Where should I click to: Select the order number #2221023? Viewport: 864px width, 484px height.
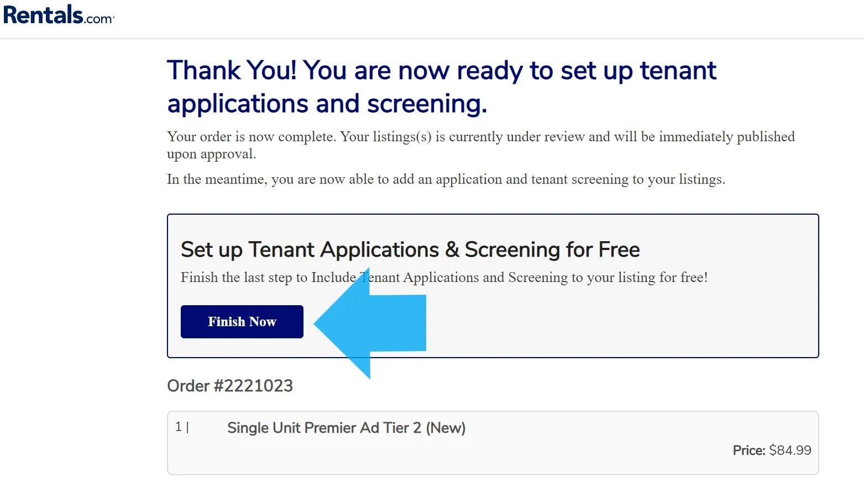(x=231, y=385)
